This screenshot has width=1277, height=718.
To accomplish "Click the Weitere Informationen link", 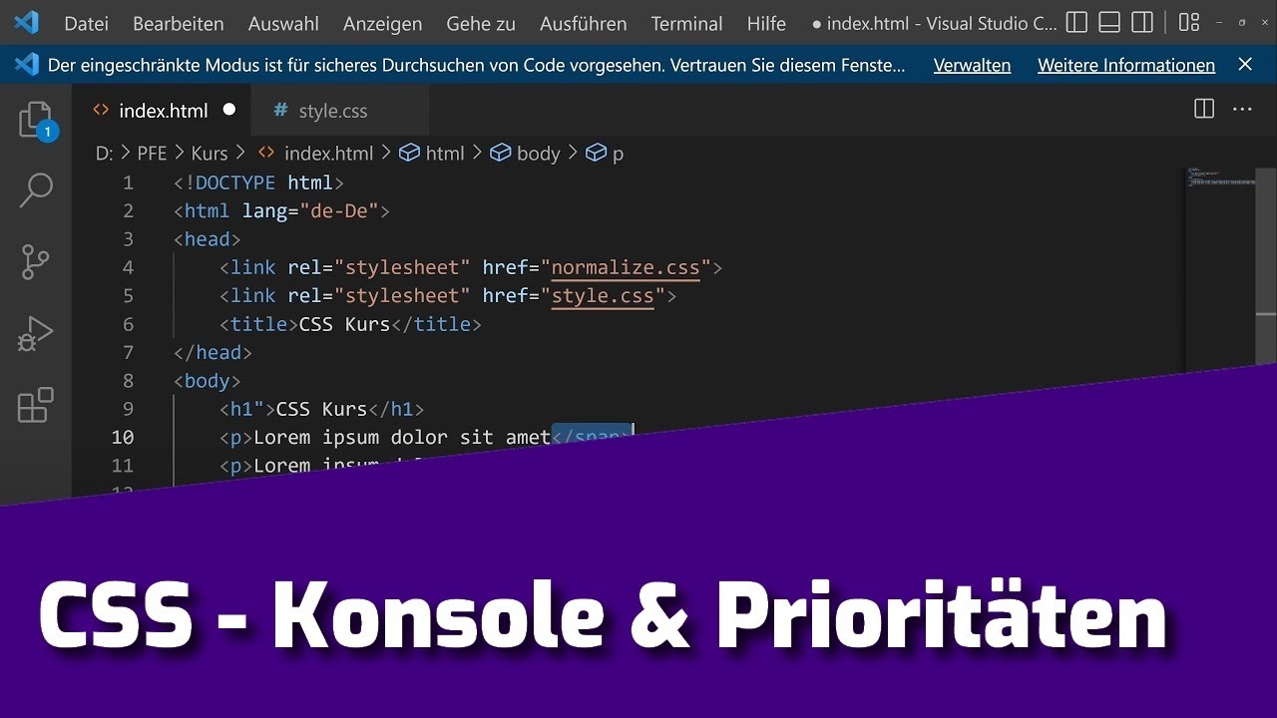I will coord(1126,65).
